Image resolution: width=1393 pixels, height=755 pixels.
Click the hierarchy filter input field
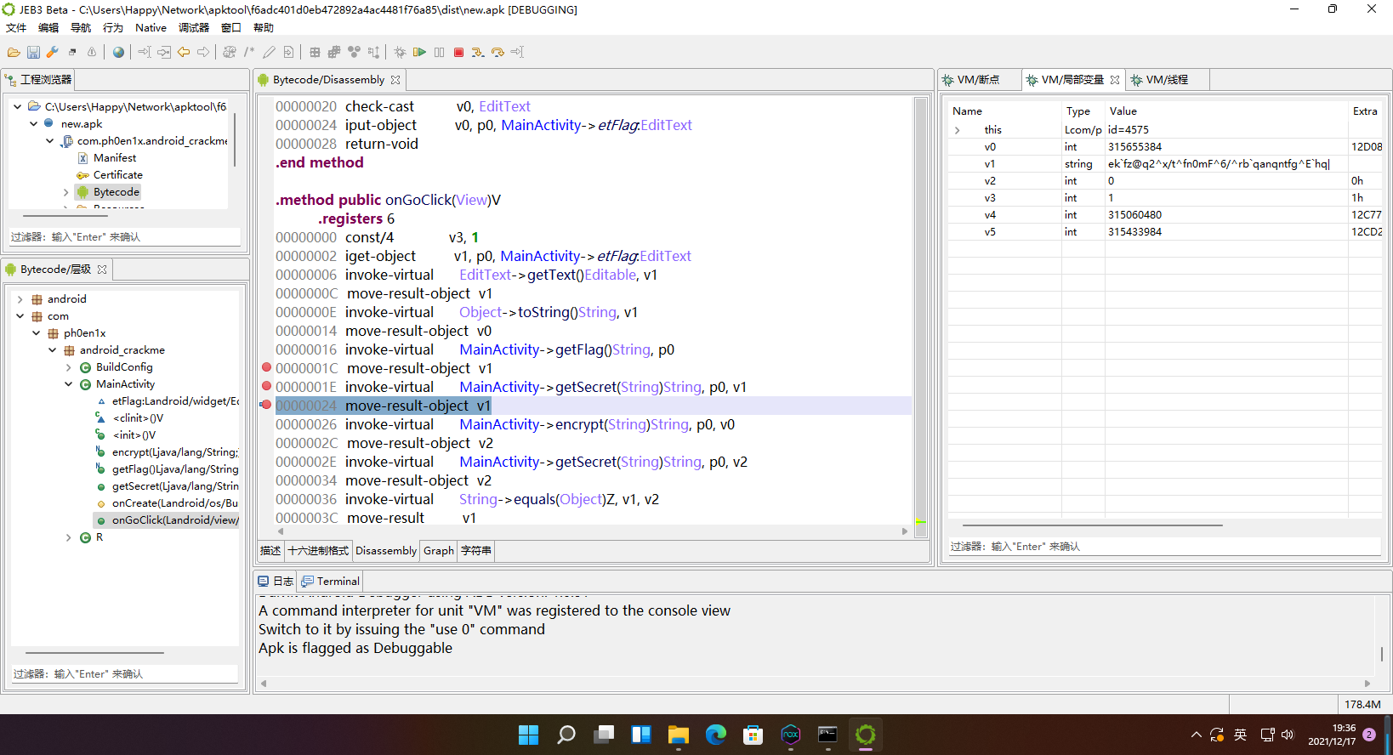click(124, 673)
